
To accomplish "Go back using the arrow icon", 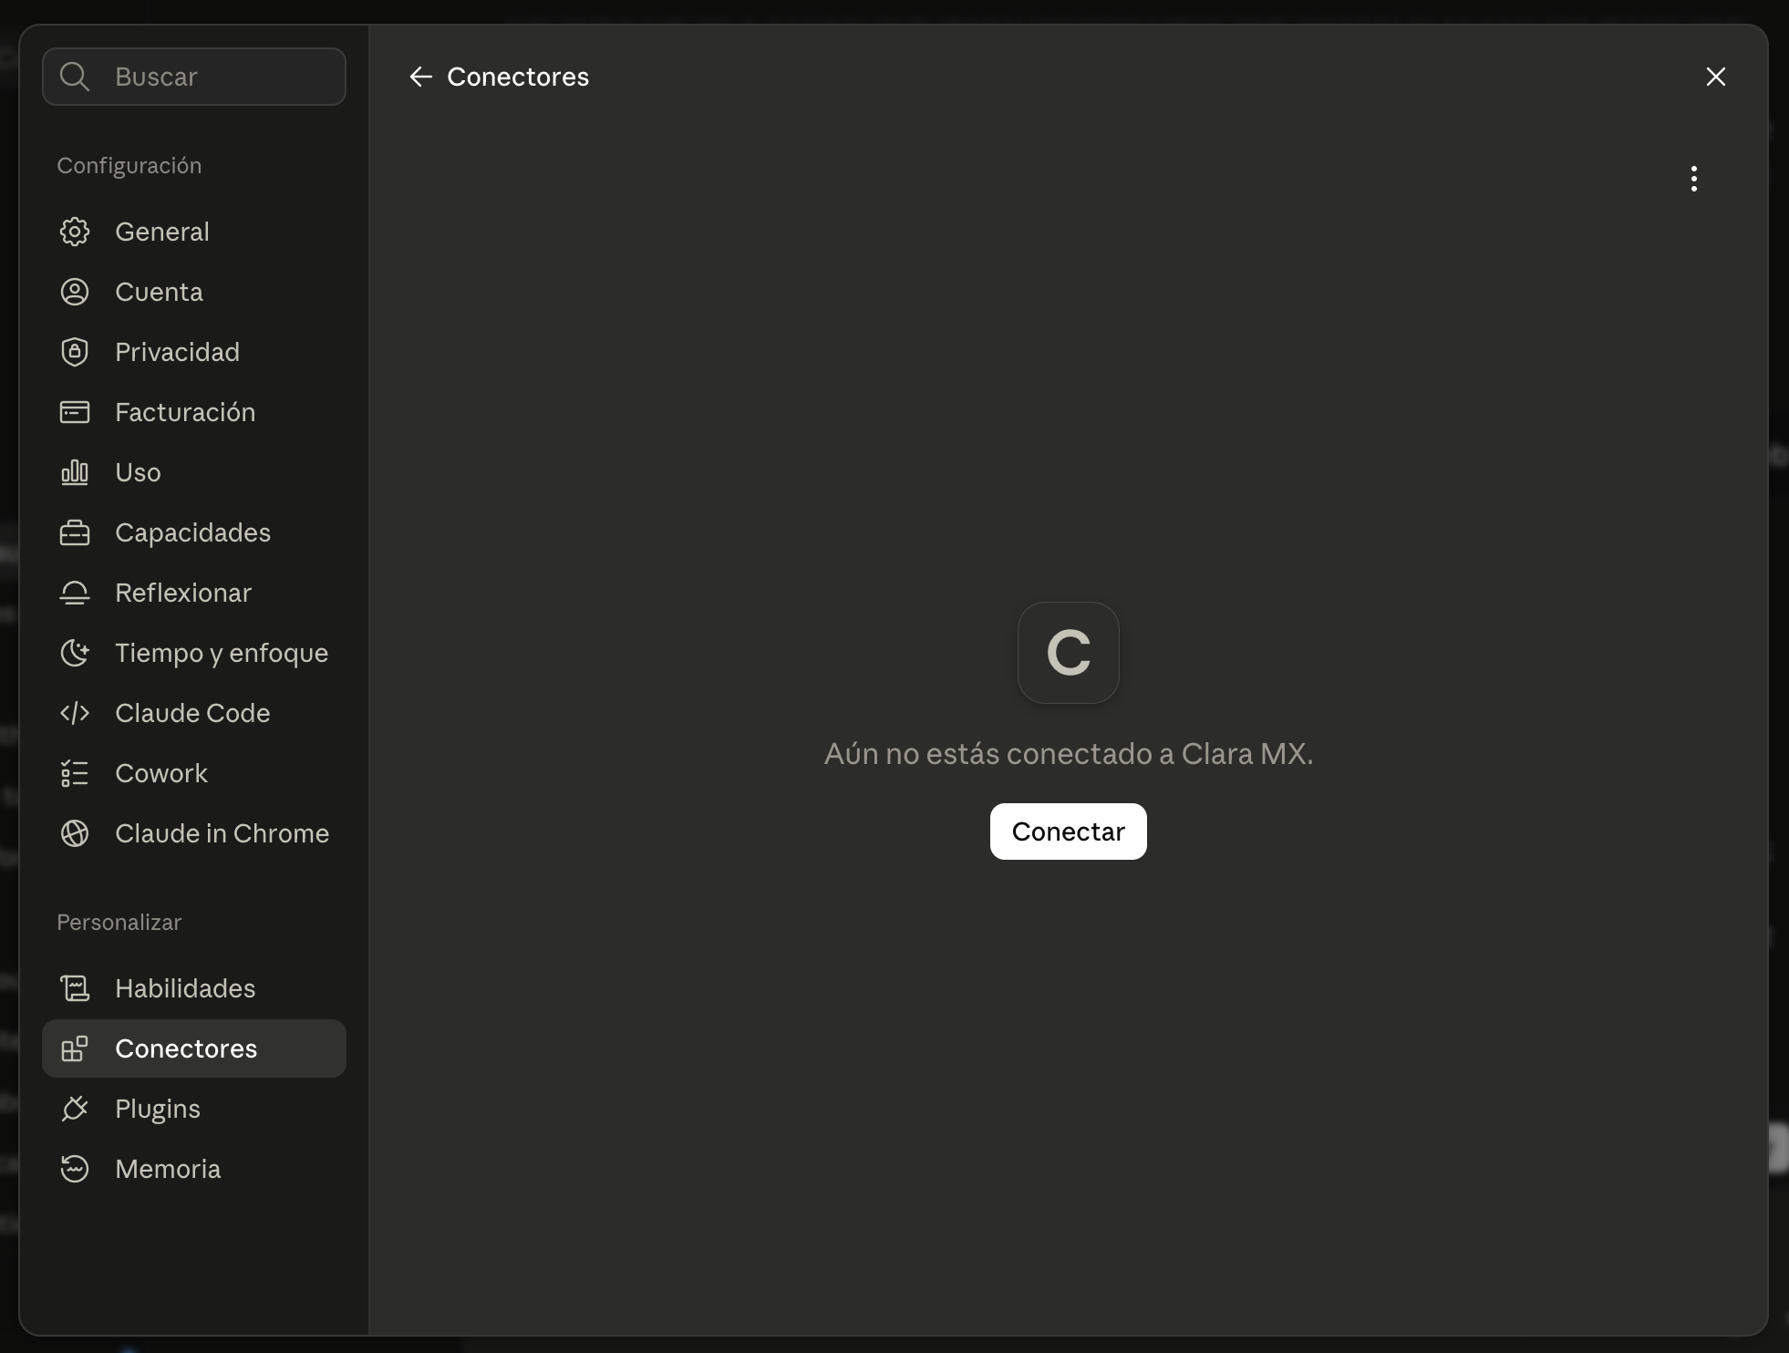I will pyautogui.click(x=420, y=77).
